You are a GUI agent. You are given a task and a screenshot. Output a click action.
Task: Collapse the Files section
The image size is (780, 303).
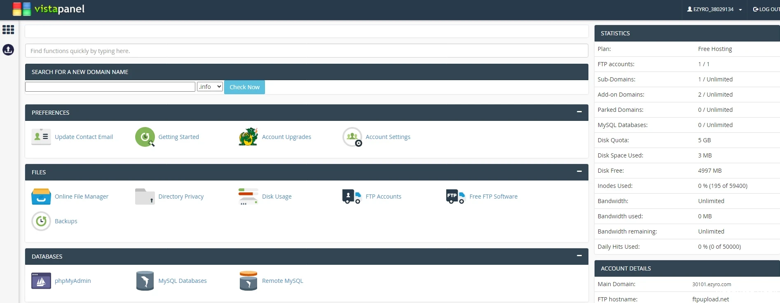[579, 171]
